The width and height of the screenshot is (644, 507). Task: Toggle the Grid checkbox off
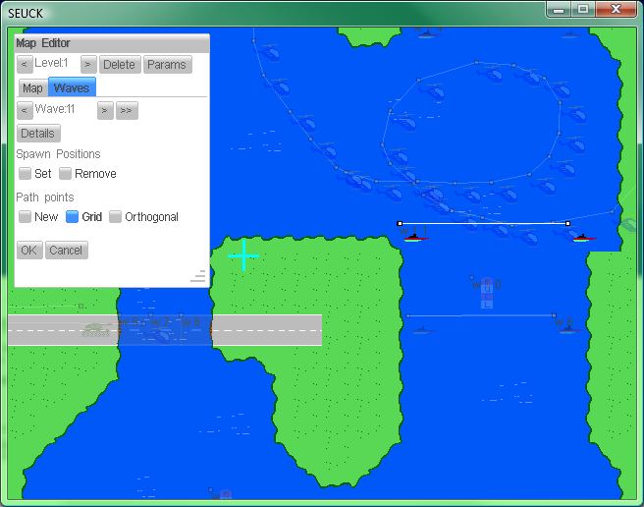click(73, 217)
